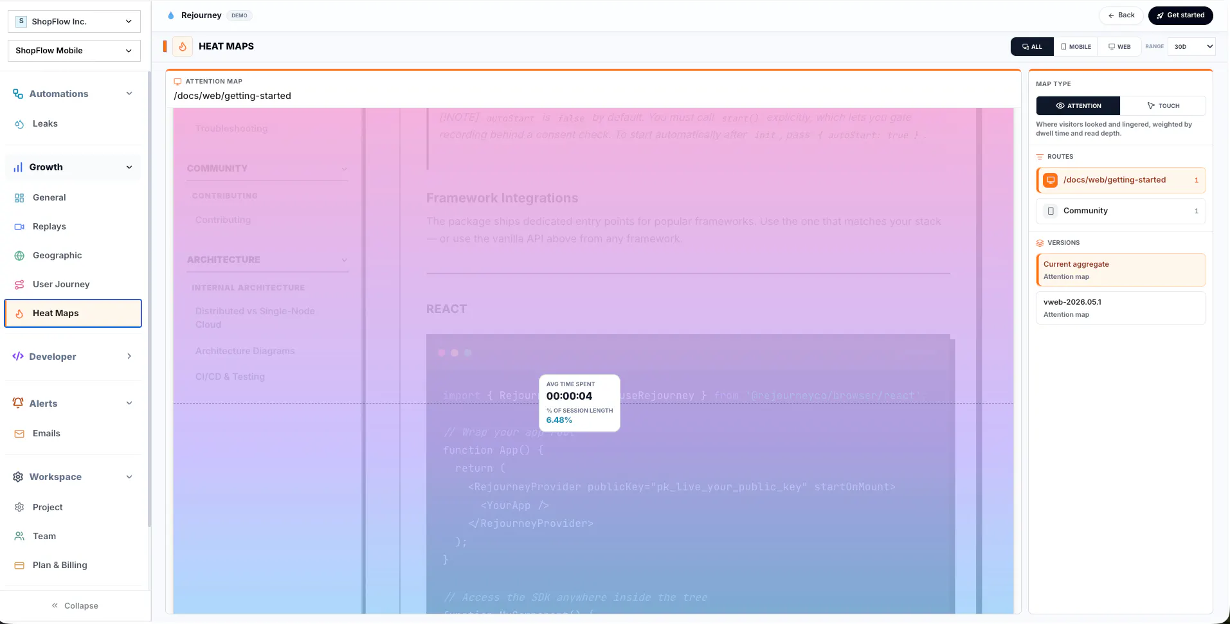Open User Journey in the sidebar

click(73, 285)
